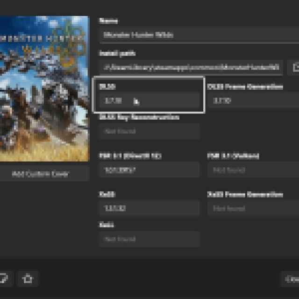Viewport: 299px width, 299px height.
Task: Click the 'XeLL' label text
Action: point(107,225)
